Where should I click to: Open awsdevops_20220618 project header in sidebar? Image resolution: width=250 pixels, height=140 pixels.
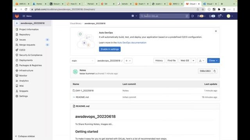click(x=32, y=23)
